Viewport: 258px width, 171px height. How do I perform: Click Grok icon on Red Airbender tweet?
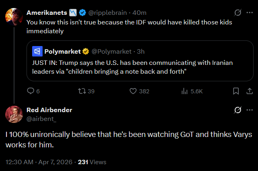pyautogui.click(x=238, y=110)
